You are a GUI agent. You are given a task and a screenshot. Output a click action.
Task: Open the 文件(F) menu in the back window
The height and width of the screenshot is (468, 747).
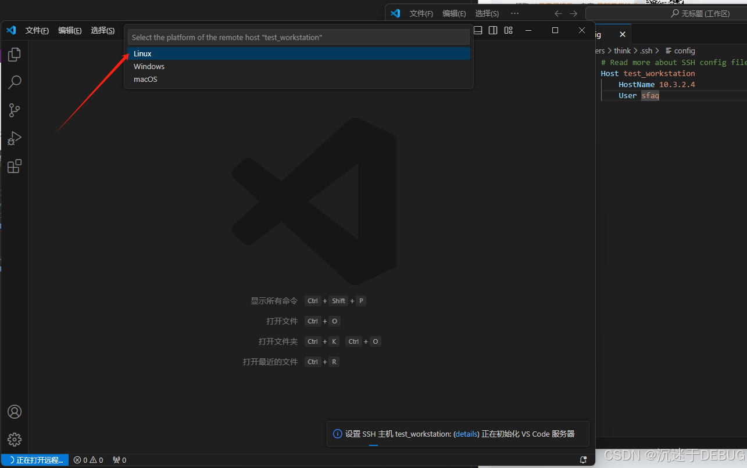pos(421,13)
